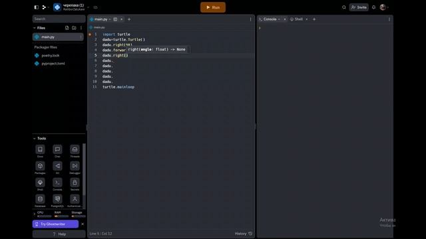
Task: Open editor pane options menu
Action: pyautogui.click(x=250, y=19)
